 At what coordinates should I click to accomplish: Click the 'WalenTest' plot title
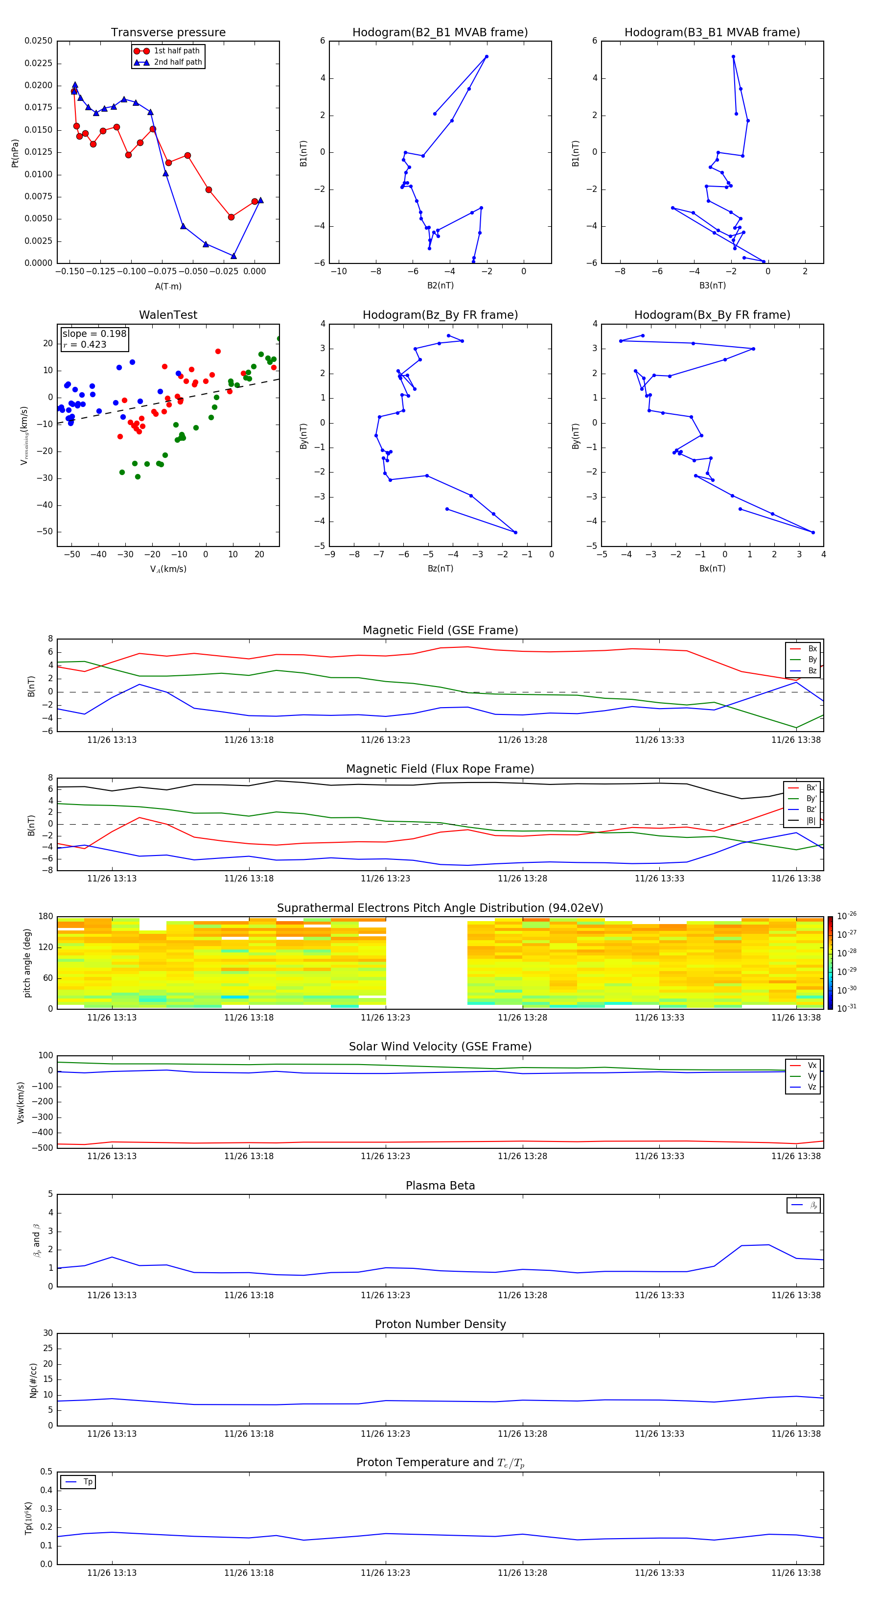(168, 315)
